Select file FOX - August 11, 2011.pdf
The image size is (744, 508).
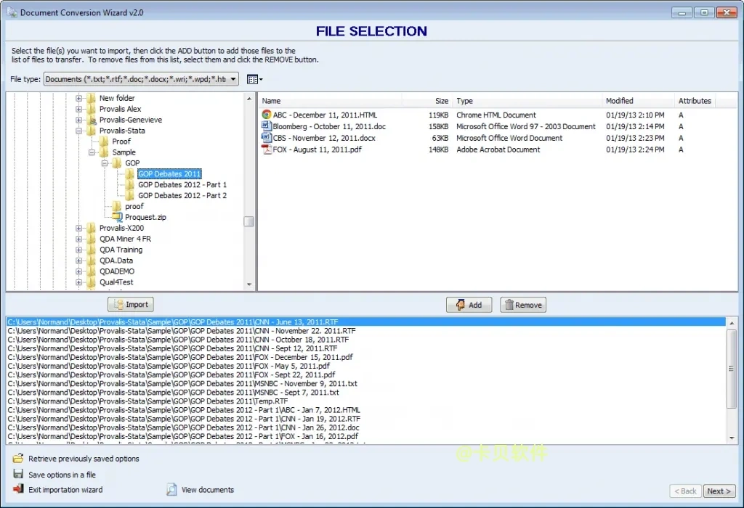[317, 149]
